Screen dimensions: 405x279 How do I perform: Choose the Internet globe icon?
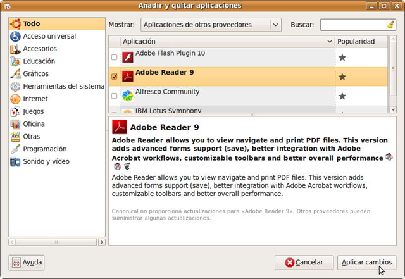pyautogui.click(x=15, y=99)
